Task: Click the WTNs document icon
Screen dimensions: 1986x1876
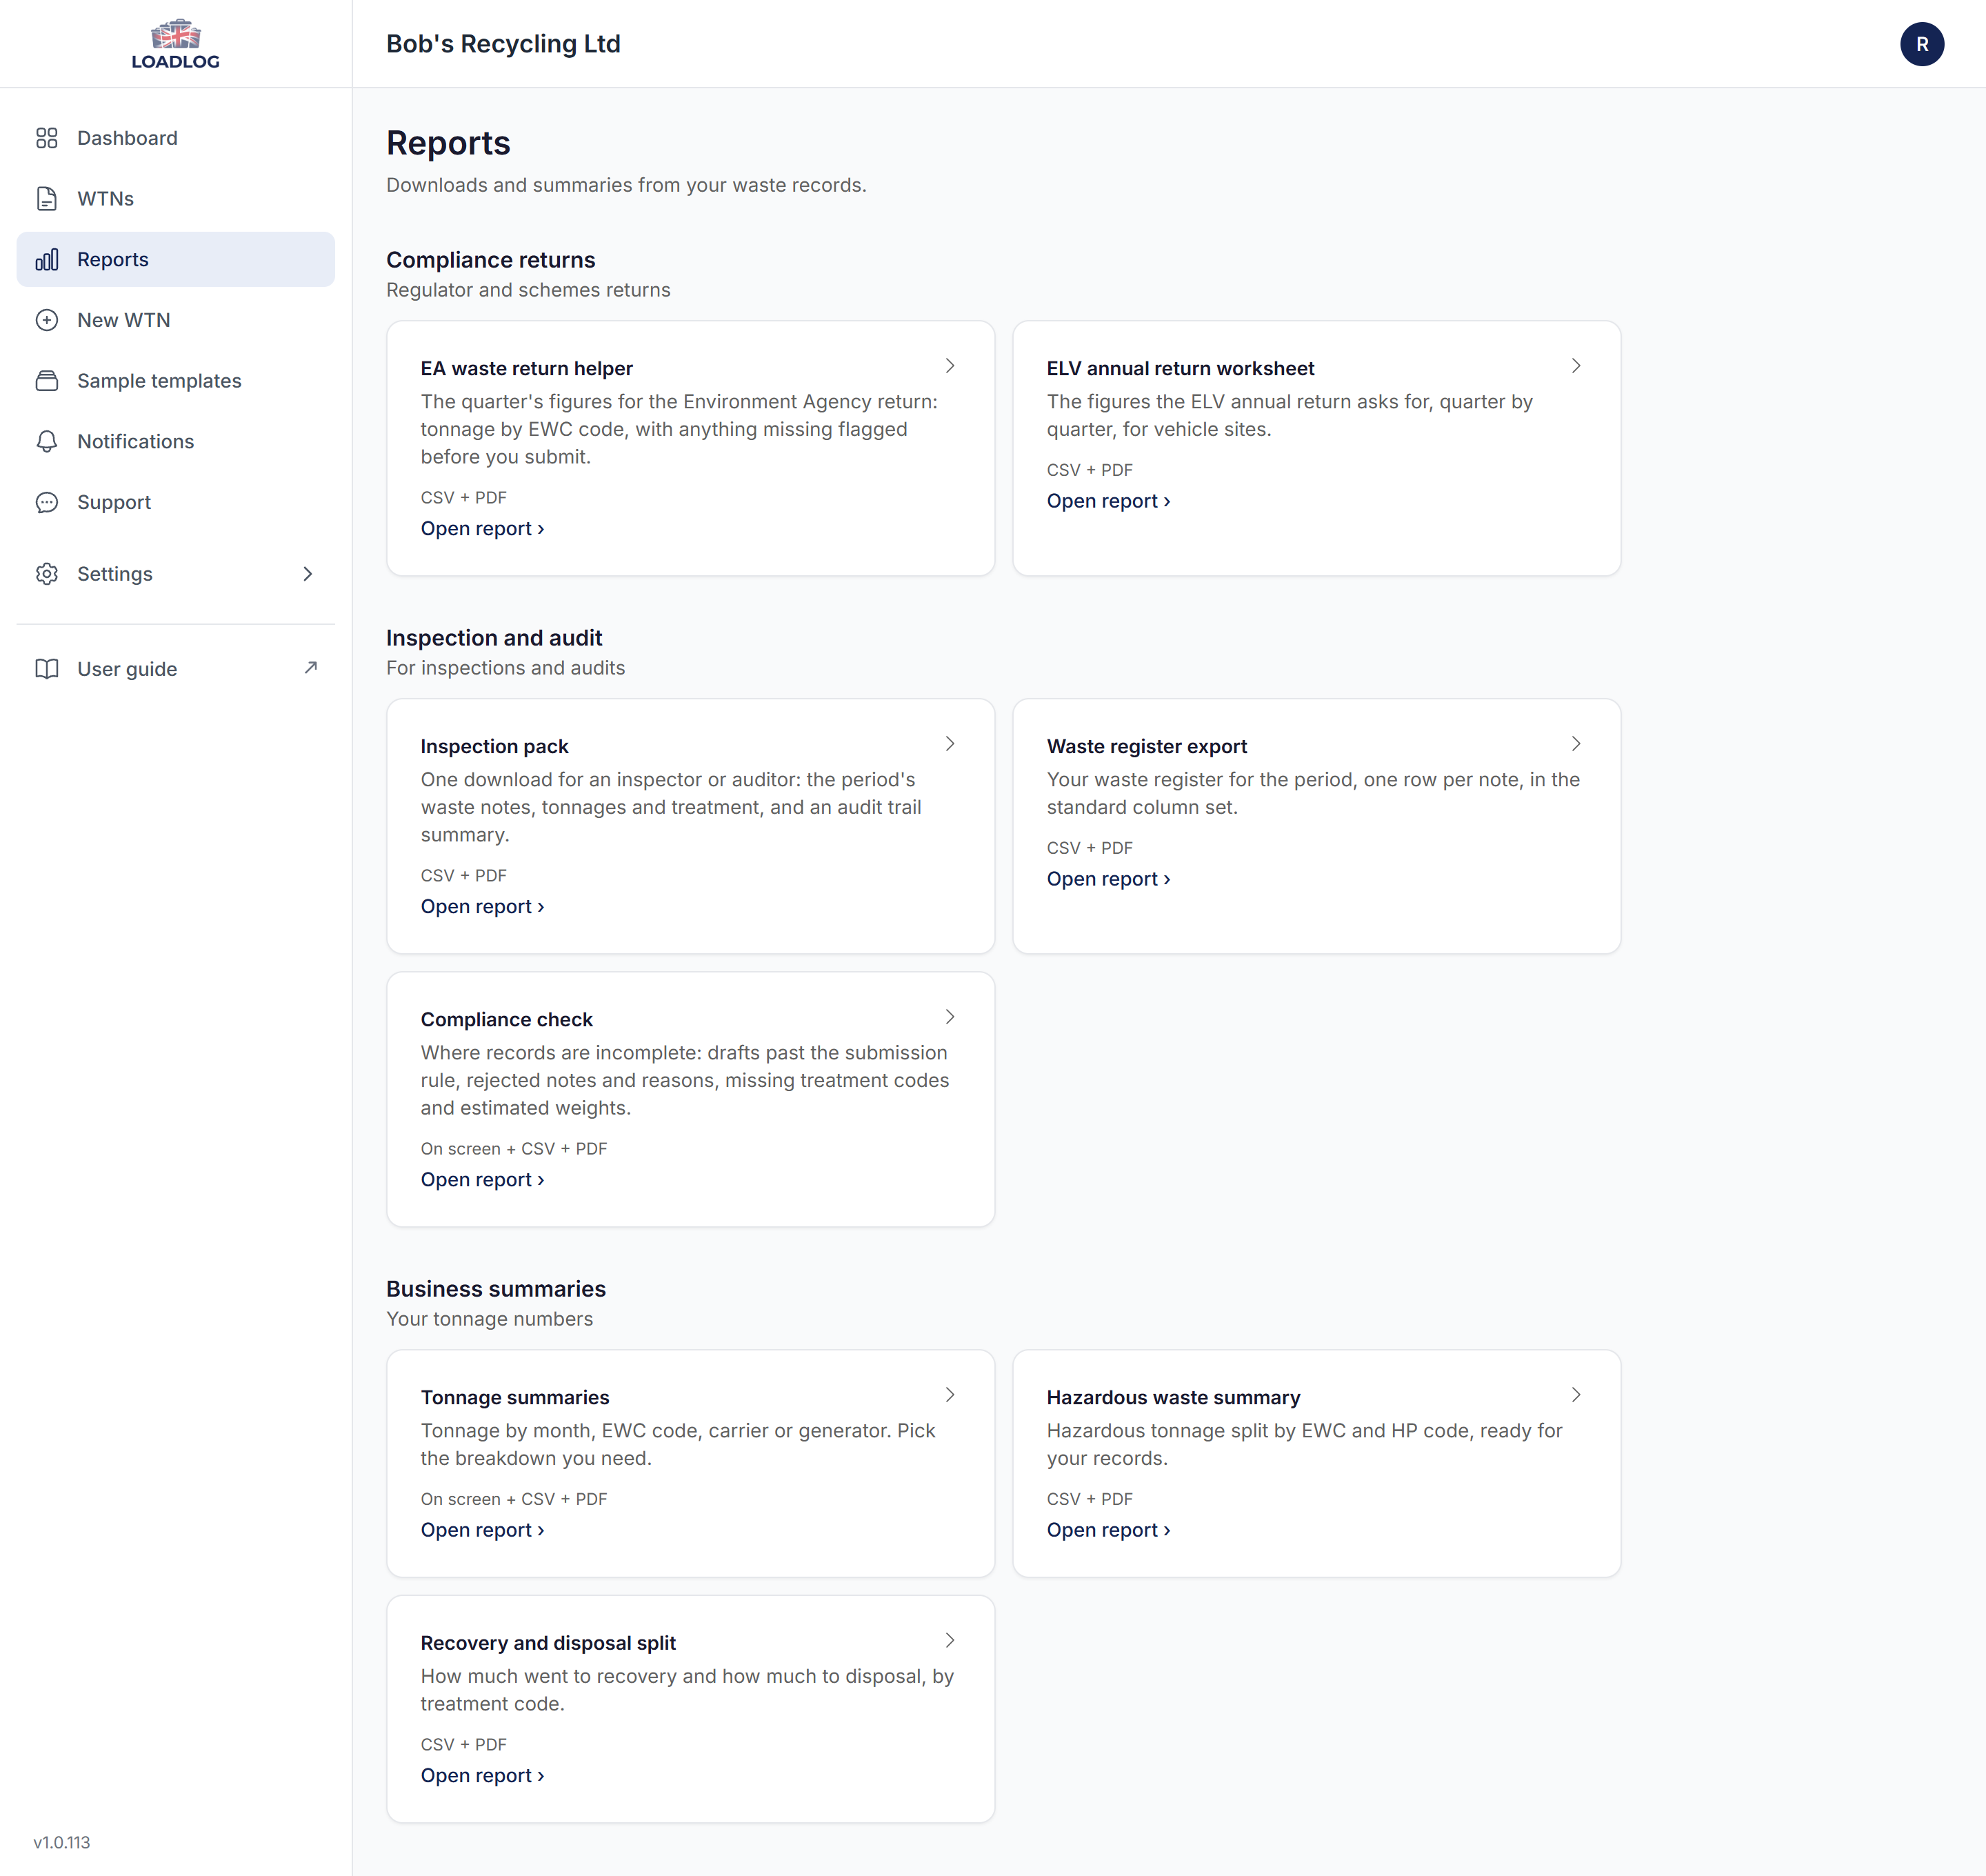Action: 47,199
